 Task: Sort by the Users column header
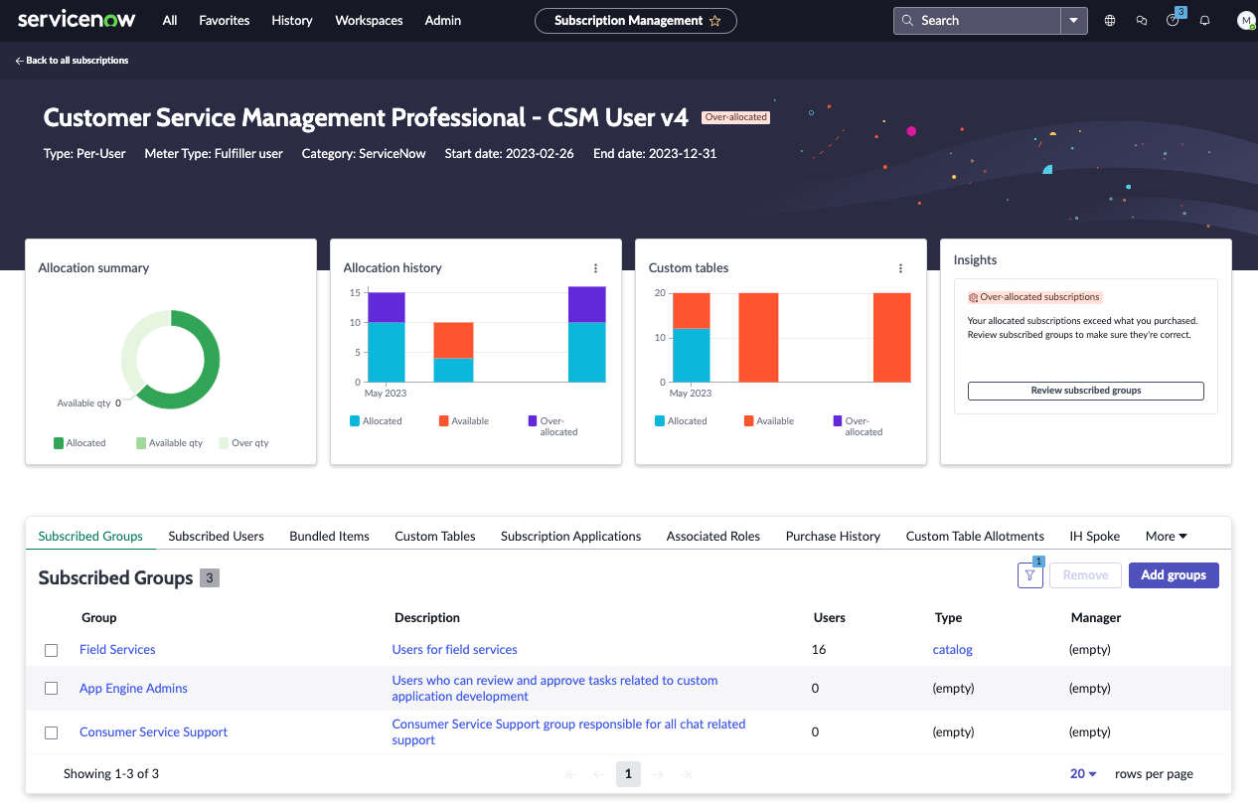(x=829, y=618)
